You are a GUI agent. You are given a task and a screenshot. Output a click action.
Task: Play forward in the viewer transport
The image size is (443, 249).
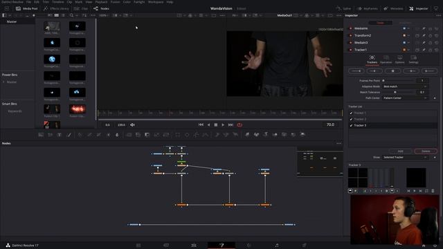tap(223, 124)
